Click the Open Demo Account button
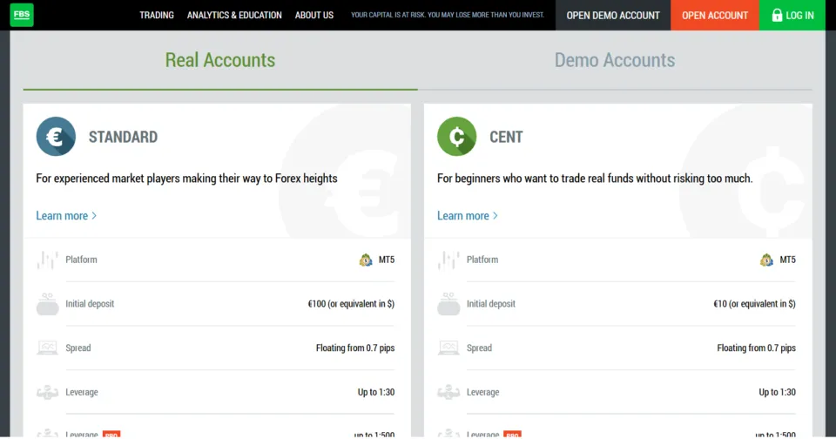The width and height of the screenshot is (836, 439). (613, 15)
